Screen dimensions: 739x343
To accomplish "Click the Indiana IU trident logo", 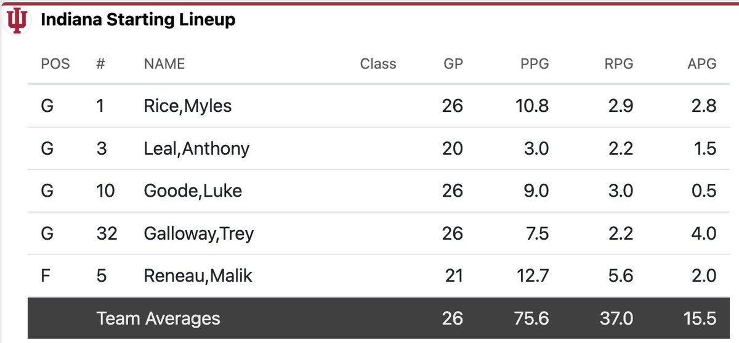I will pyautogui.click(x=16, y=21).
